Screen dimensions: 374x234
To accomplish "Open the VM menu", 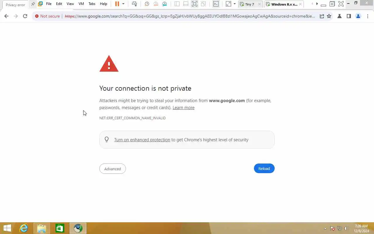I will [81, 4].
